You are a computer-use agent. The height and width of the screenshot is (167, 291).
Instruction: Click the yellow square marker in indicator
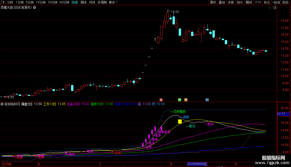point(180,122)
